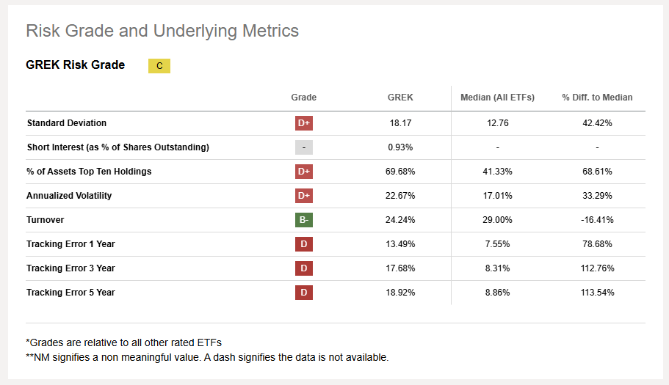Click the Risk Grade and Underlying Metrics heading
669x385 pixels.
pyautogui.click(x=162, y=31)
